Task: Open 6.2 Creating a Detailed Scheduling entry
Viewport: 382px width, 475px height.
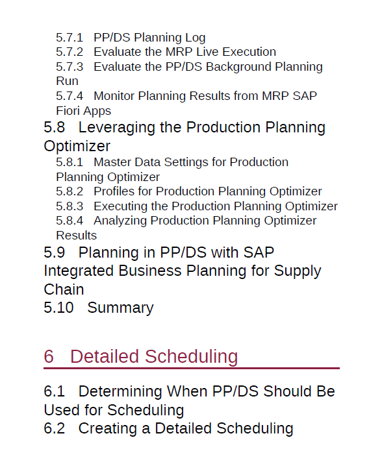Action: click(168, 429)
